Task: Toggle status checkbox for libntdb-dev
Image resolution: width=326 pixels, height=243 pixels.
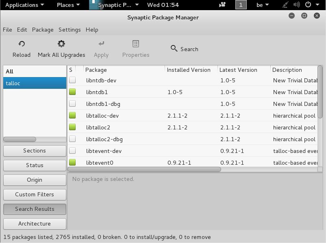Action: click(72, 80)
